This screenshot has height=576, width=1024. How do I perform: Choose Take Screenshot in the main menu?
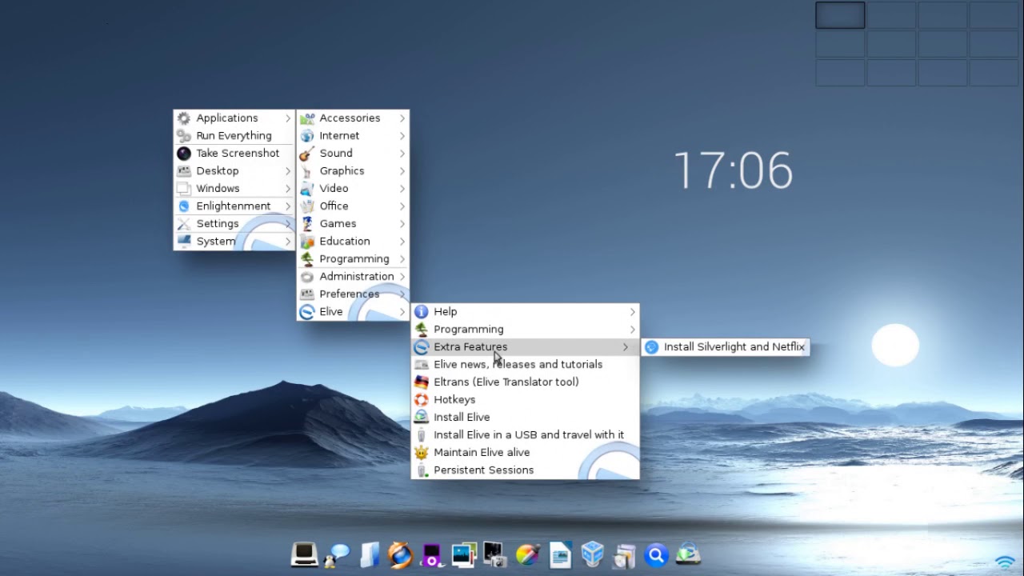coord(234,153)
